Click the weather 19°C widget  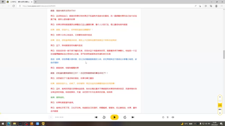pos(187,124)
